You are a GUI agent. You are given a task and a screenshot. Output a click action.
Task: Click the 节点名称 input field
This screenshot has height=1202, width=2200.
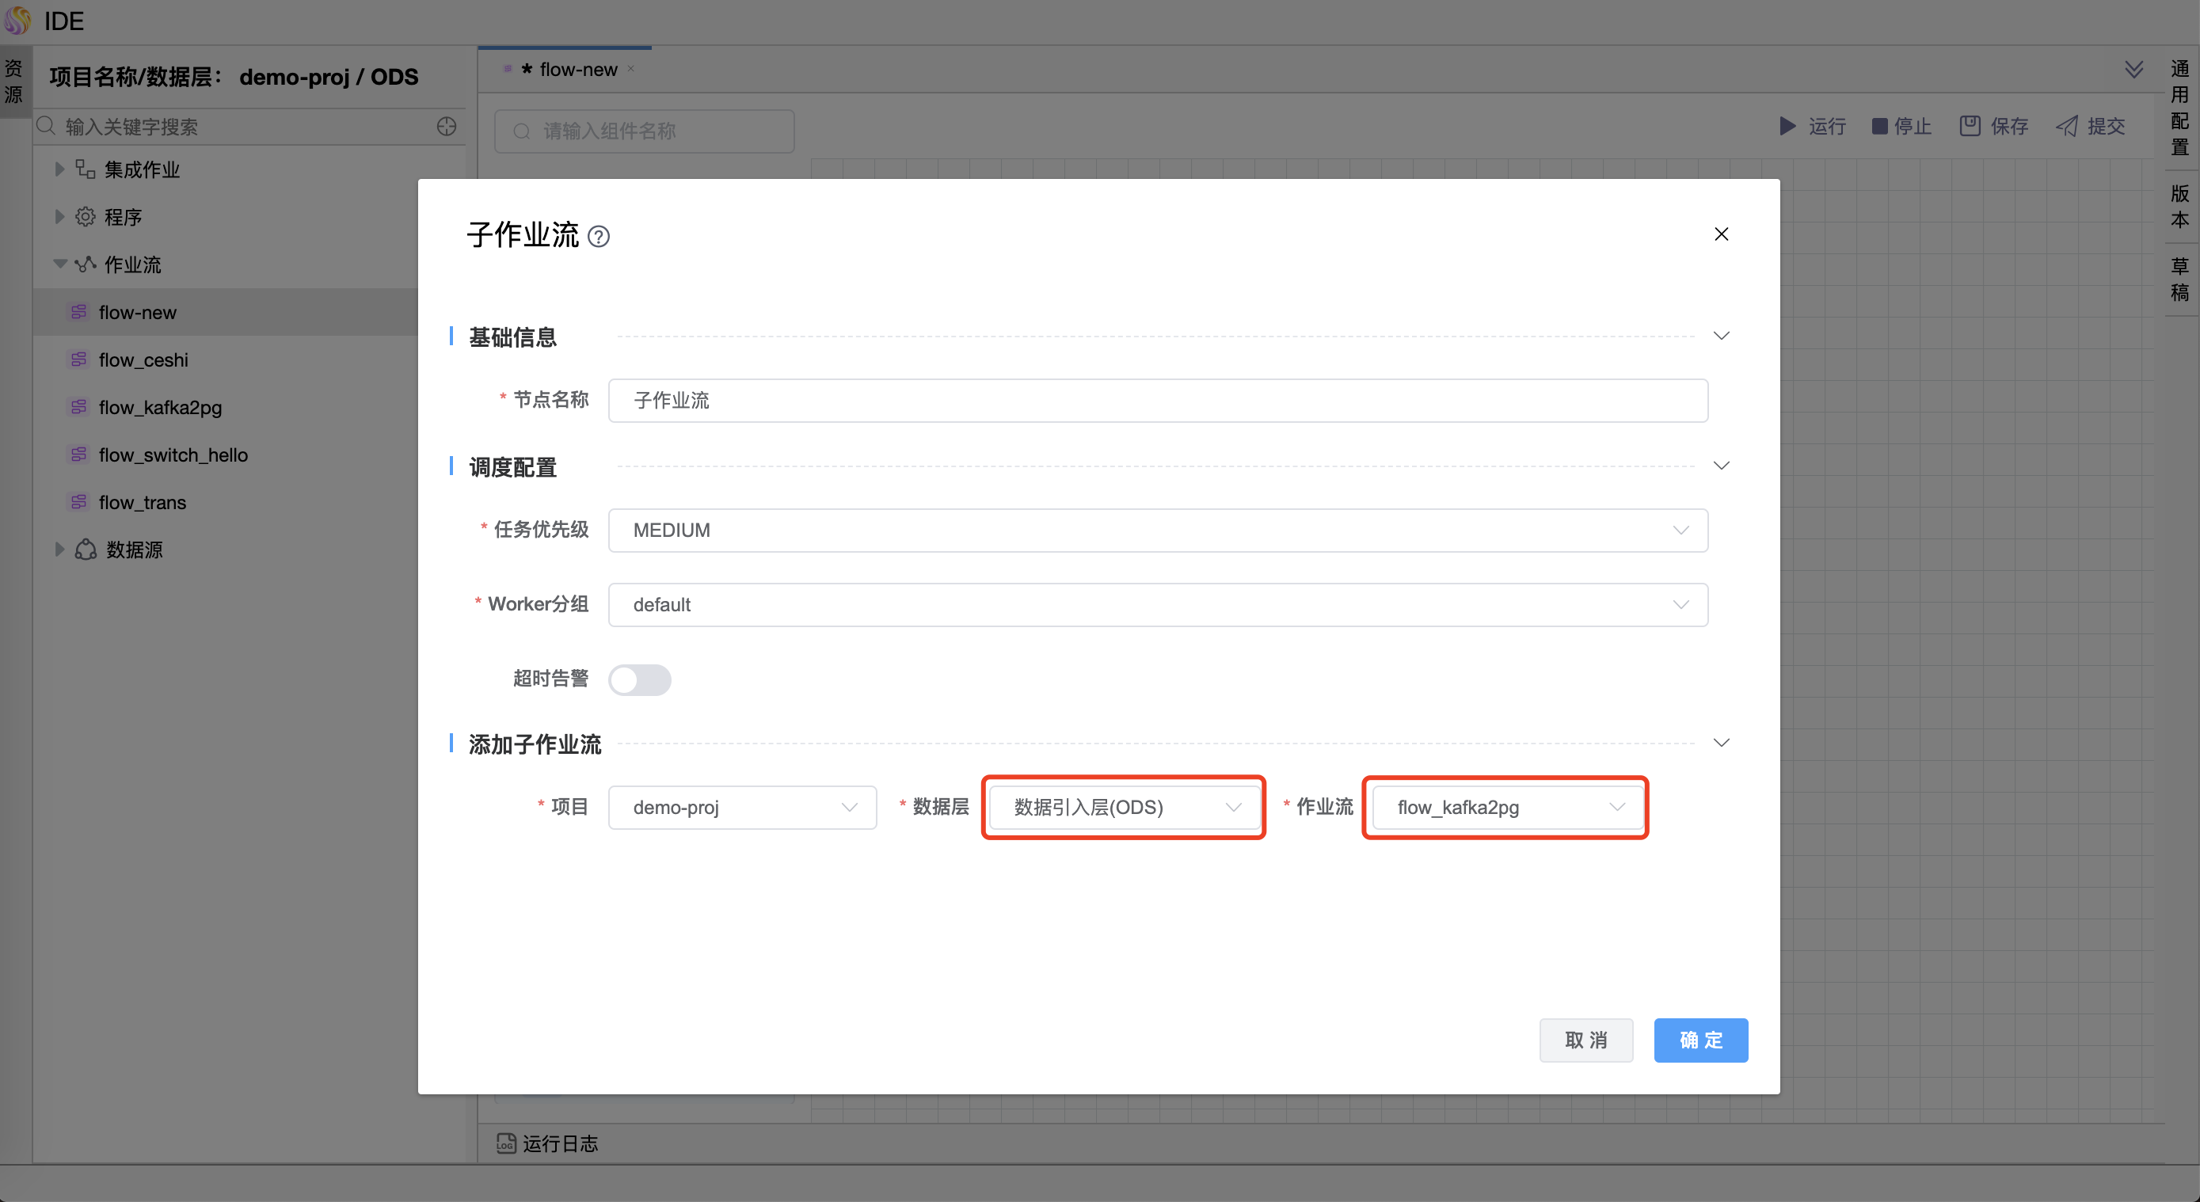tap(1158, 400)
